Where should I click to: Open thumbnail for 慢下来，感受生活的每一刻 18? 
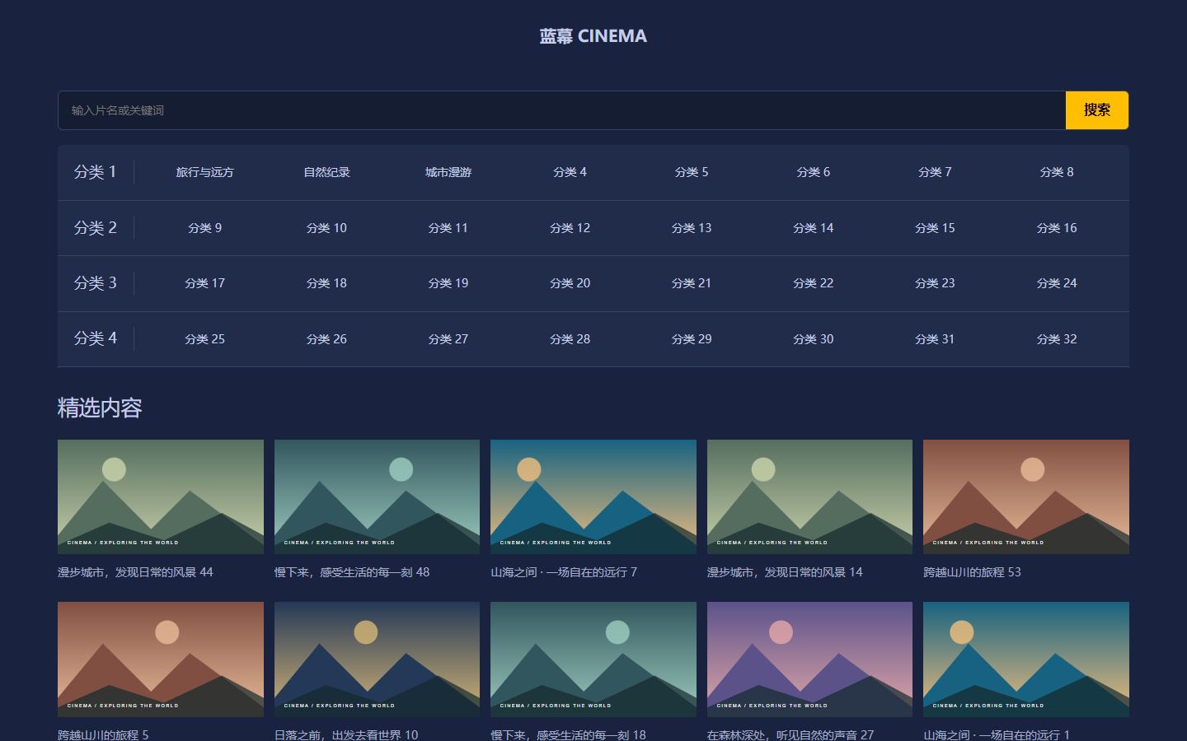click(x=593, y=659)
